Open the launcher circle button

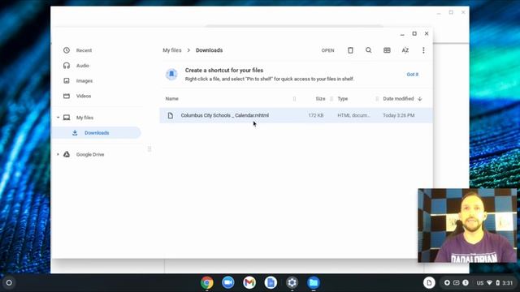pos(9,283)
